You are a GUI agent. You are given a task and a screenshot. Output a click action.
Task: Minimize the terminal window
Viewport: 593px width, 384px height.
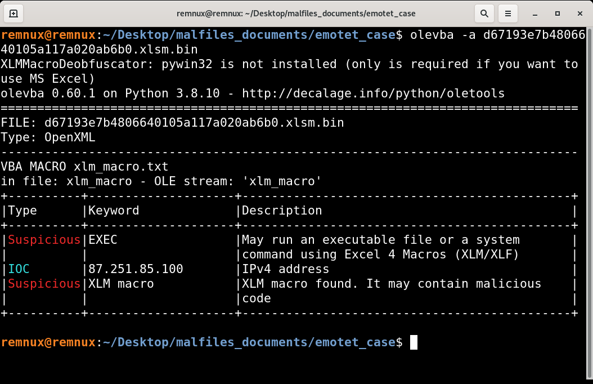pyautogui.click(x=534, y=13)
